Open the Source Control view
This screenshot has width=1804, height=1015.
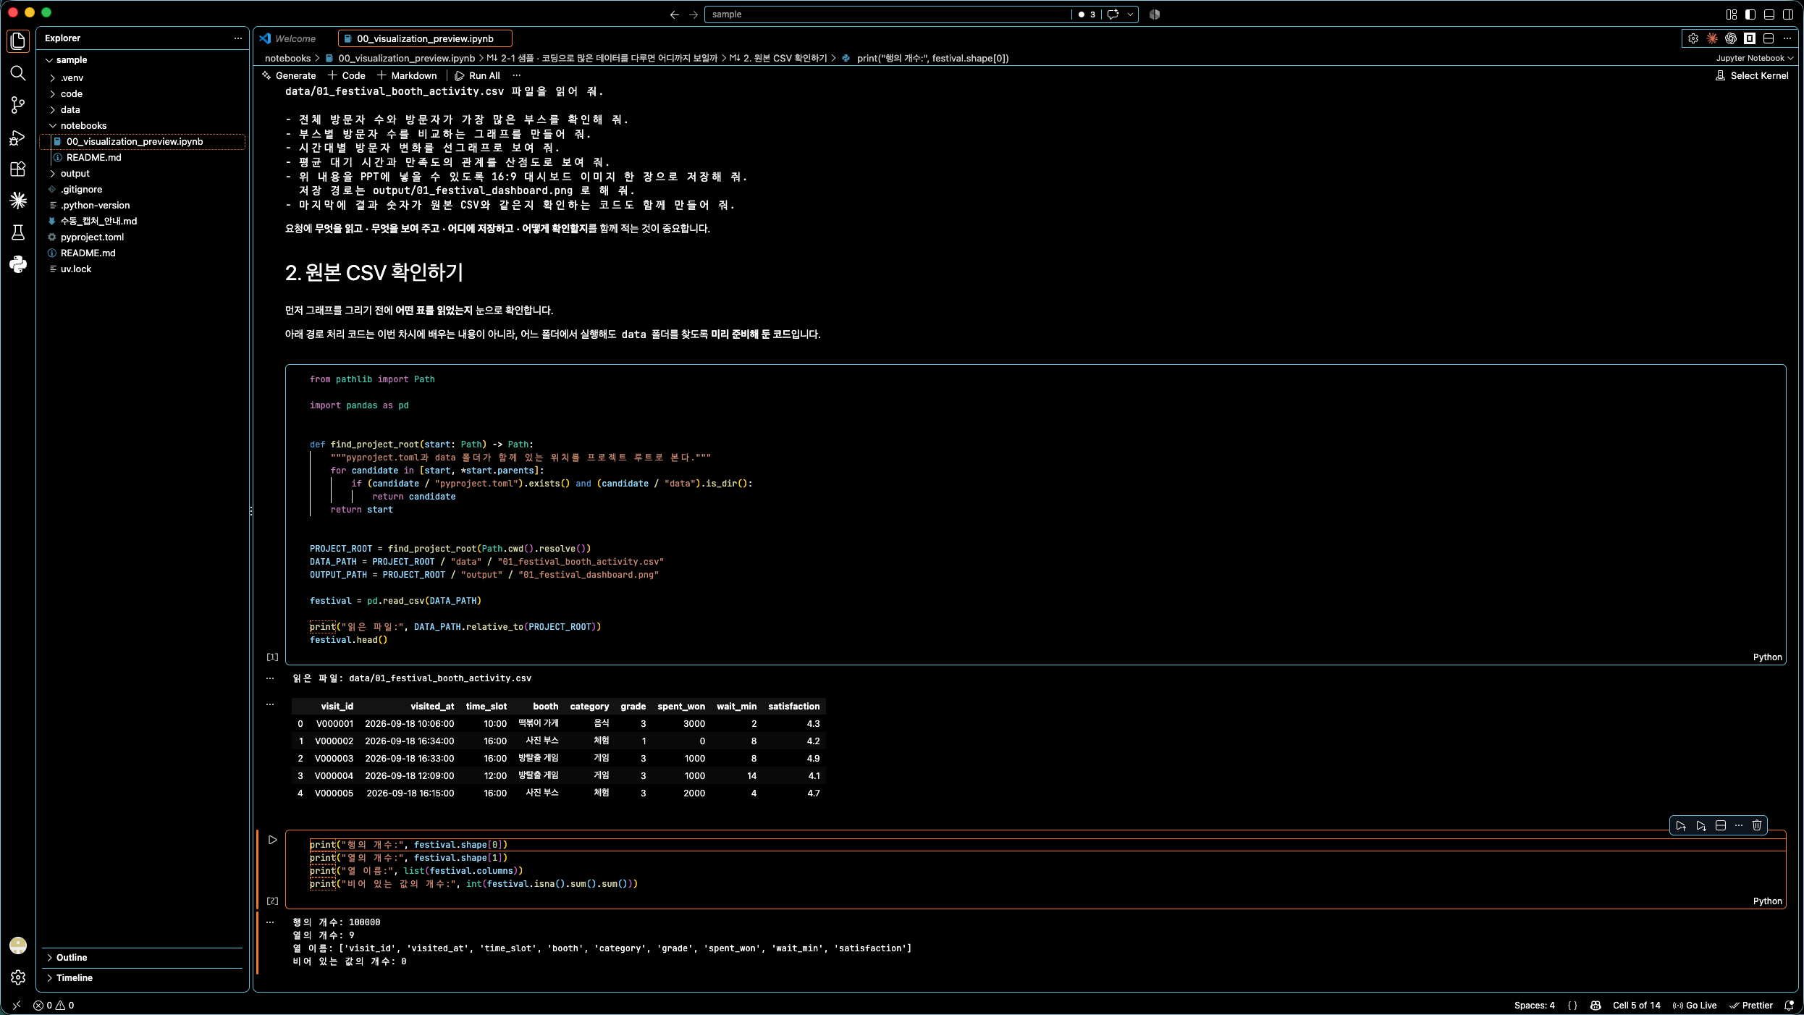click(x=18, y=105)
